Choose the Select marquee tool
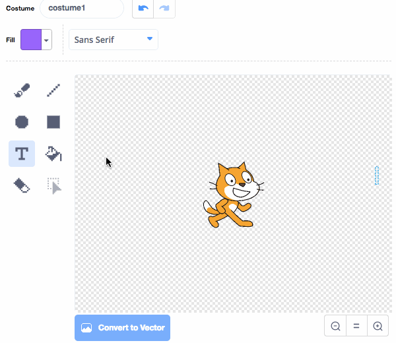Screen dimensions: 396x343 coord(53,185)
